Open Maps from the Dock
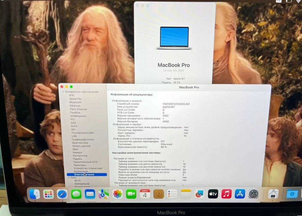This screenshot has height=216, width=302. (104, 194)
